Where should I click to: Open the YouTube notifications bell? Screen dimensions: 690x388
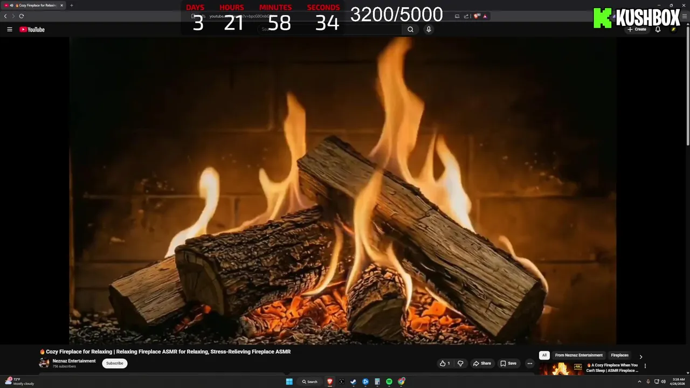(658, 29)
